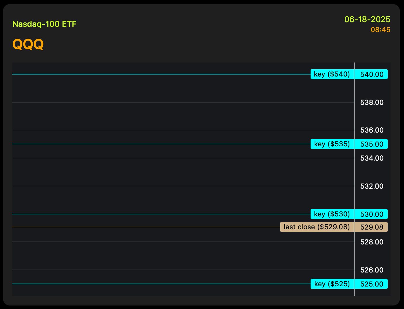Image resolution: width=404 pixels, height=309 pixels.
Task: Select the Nasdaq-100 ETF title
Action: (x=44, y=24)
